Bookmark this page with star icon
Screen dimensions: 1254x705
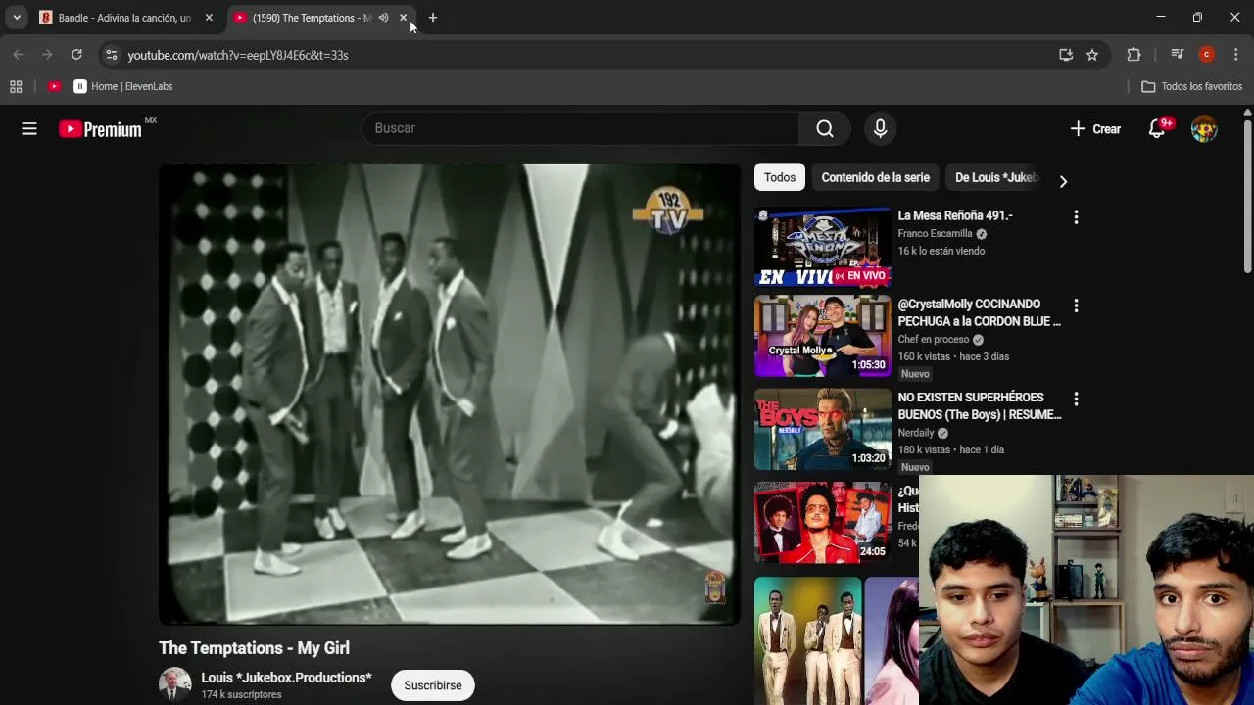click(x=1092, y=55)
